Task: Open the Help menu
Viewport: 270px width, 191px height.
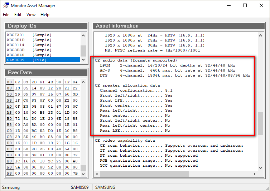Action: [x=45, y=15]
